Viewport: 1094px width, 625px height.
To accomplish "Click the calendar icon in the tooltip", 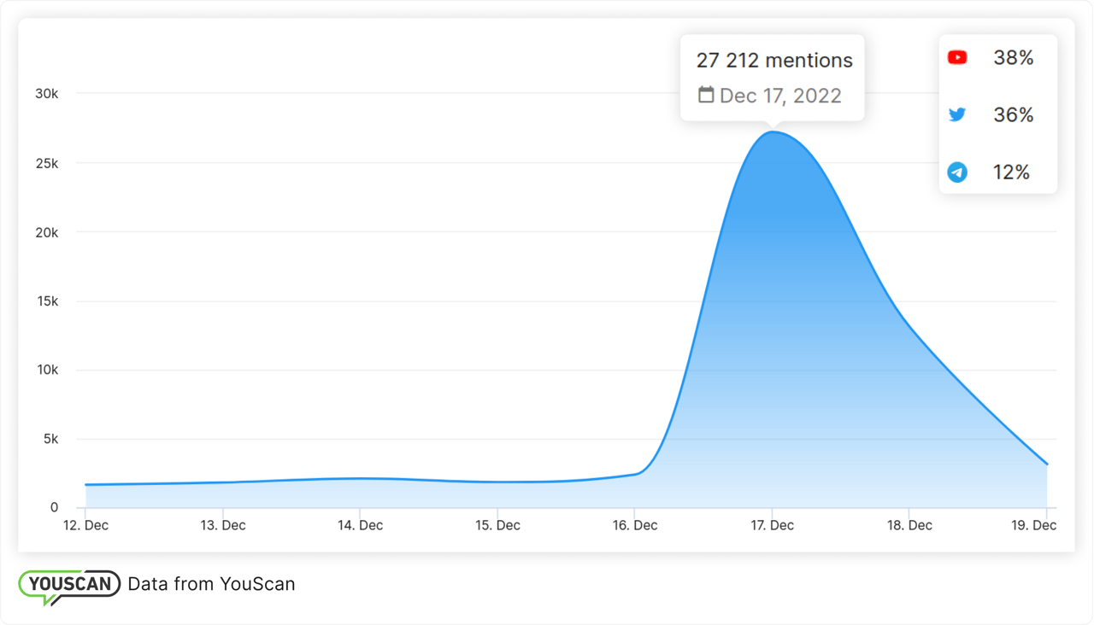I will [x=706, y=95].
